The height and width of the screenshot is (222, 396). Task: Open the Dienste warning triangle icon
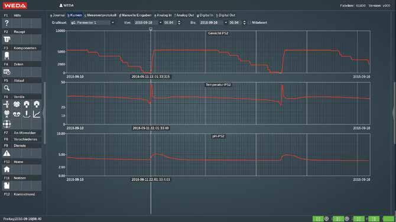click(7, 153)
